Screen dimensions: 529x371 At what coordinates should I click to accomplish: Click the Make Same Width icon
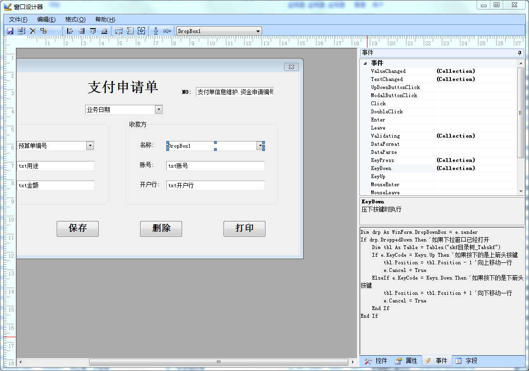(119, 31)
